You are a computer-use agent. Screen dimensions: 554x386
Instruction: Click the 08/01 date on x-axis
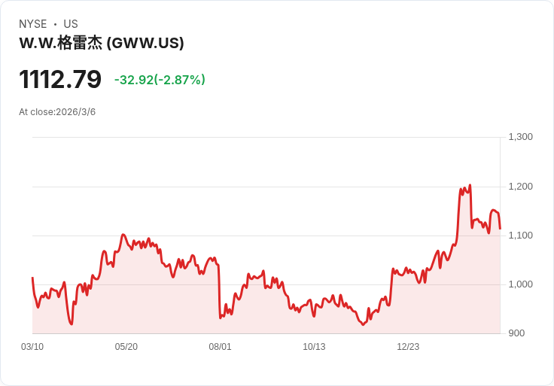coord(220,347)
